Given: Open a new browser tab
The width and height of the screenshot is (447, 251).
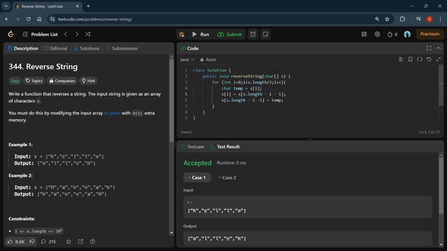Looking at the screenshot, I should coord(88,6).
